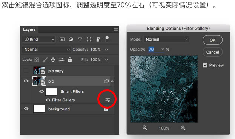The image size is (235, 139).
Task: Hide Filter Gallery eye icon
Action: point(48,100)
